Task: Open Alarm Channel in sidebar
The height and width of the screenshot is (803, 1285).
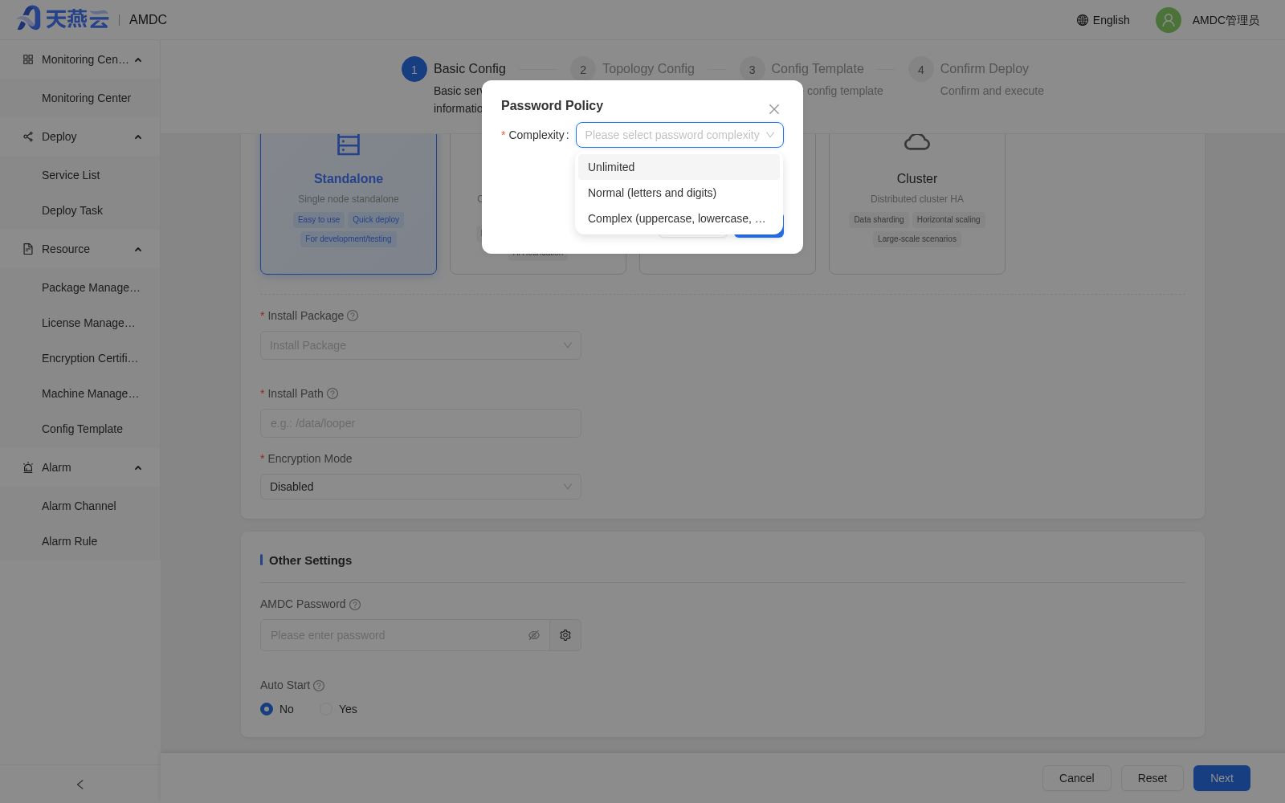Action: tap(80, 506)
